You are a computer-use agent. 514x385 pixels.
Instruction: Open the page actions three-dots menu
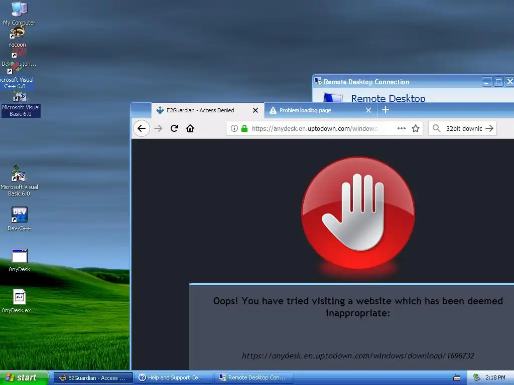click(401, 128)
